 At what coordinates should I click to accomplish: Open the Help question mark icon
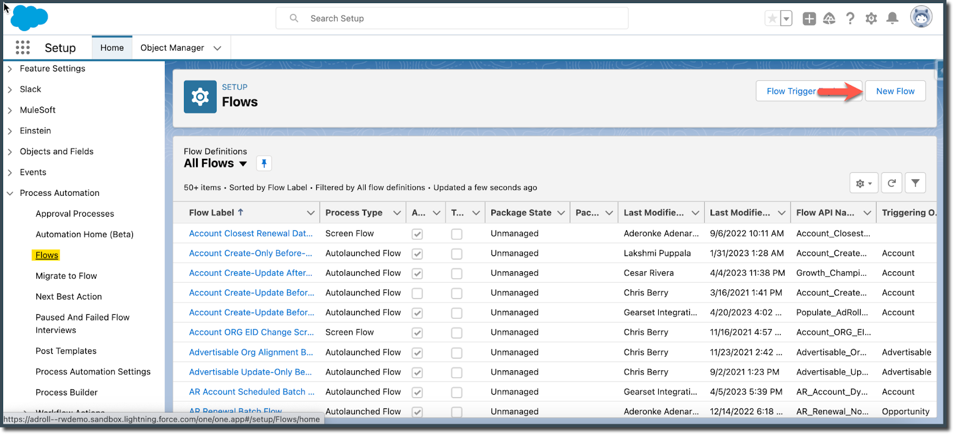pos(850,18)
